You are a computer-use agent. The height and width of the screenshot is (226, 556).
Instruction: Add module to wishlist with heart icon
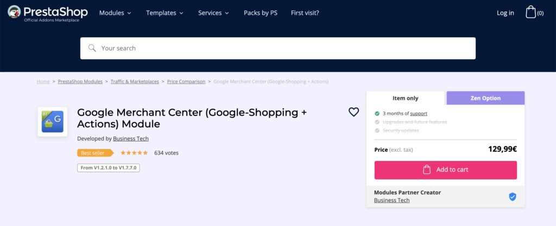tap(353, 112)
